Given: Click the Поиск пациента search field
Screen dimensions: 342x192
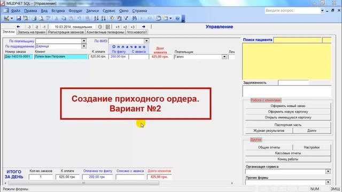Looking at the screenshot, I should point(298,40).
